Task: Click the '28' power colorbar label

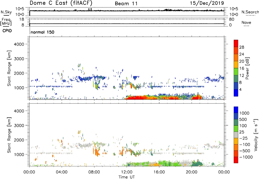Action: [242, 47]
